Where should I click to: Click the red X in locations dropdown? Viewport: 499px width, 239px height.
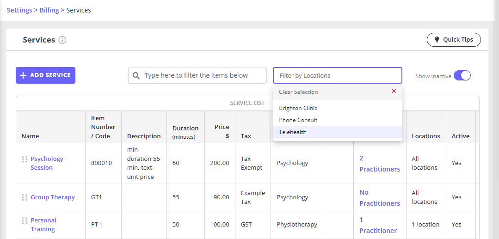[x=394, y=91]
